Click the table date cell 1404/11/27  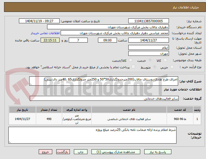tap(22, 119)
